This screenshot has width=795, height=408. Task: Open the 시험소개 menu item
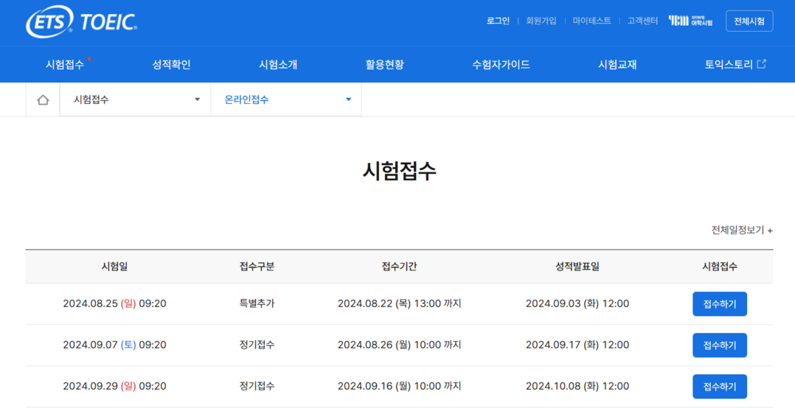(278, 65)
